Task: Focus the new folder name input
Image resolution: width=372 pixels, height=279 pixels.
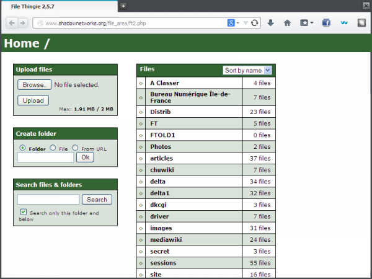Action: click(45, 157)
